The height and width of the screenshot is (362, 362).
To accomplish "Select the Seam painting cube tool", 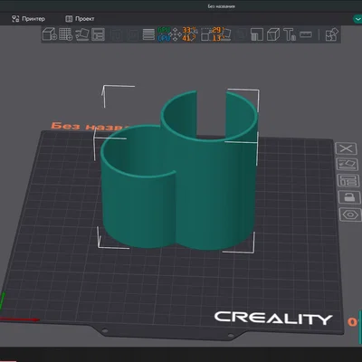I will click(x=273, y=34).
